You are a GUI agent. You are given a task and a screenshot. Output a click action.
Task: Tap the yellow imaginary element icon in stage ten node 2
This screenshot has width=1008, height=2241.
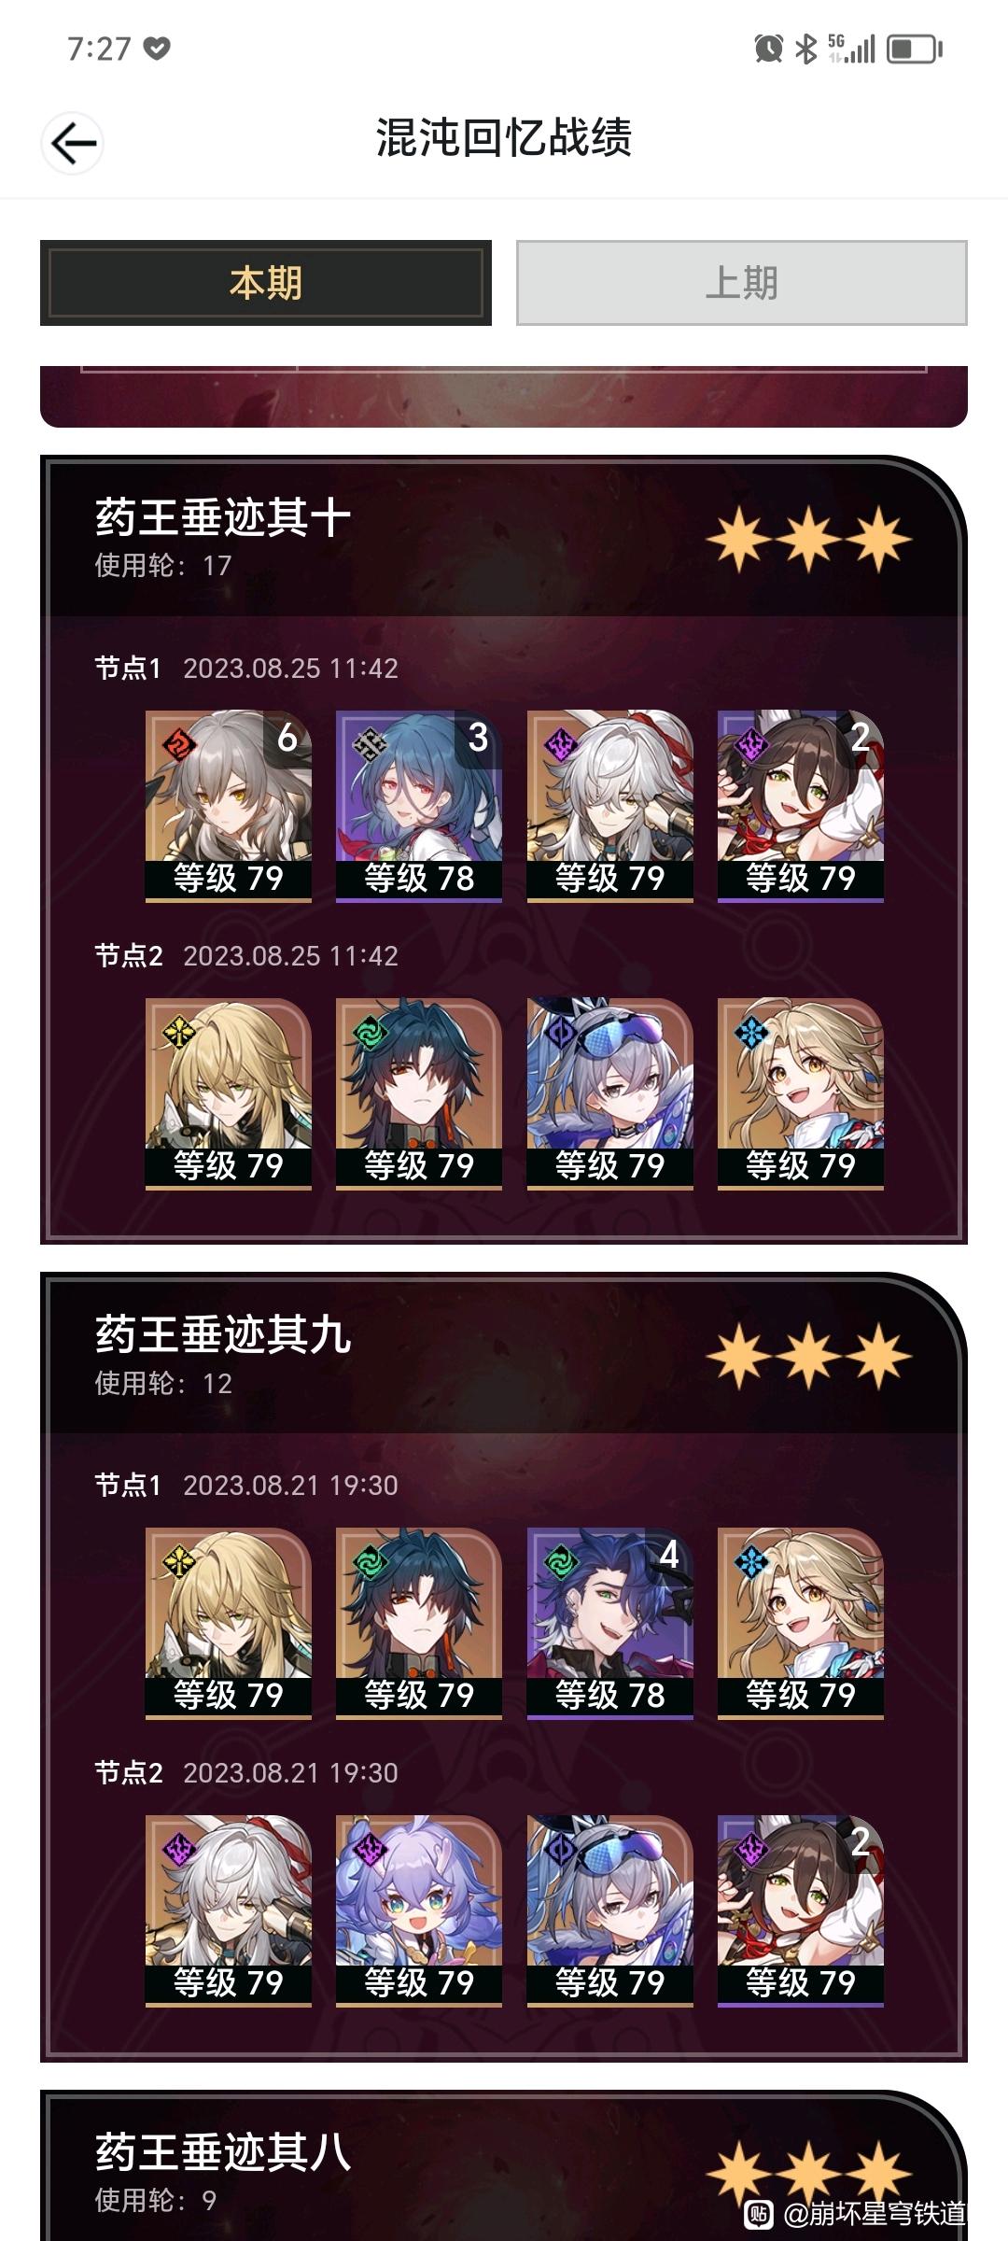click(x=178, y=1032)
